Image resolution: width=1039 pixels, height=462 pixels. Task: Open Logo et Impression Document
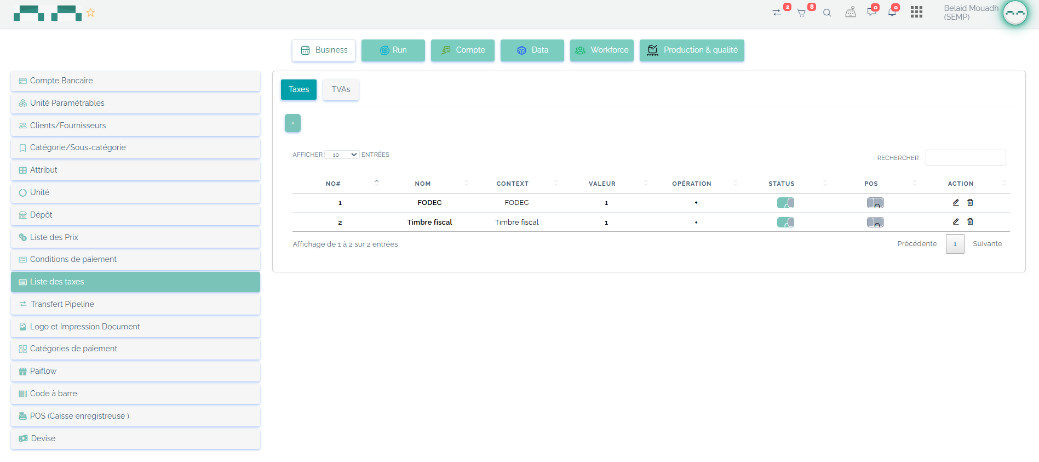[135, 327]
